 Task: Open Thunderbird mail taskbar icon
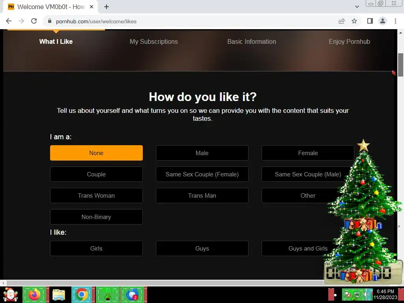pyautogui.click(x=133, y=294)
